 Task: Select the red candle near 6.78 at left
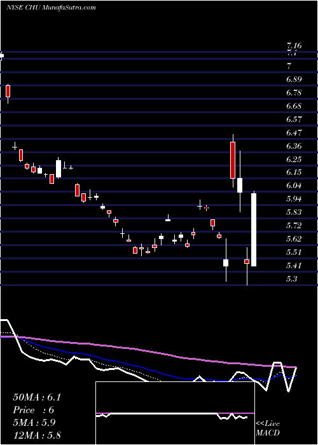(8, 92)
